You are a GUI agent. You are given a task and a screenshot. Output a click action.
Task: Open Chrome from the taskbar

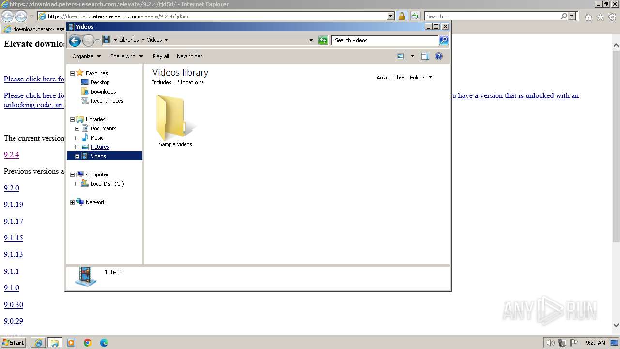(88, 343)
